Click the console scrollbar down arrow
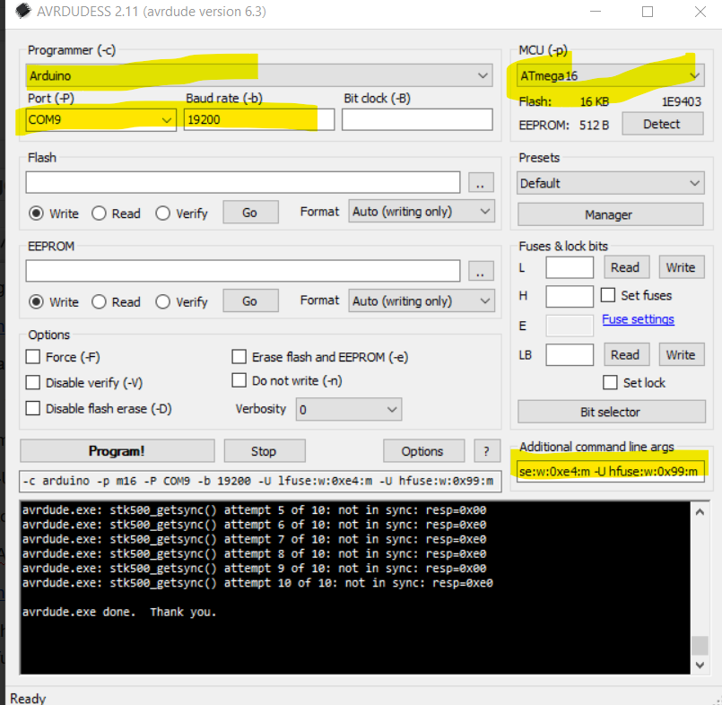 tap(700, 665)
